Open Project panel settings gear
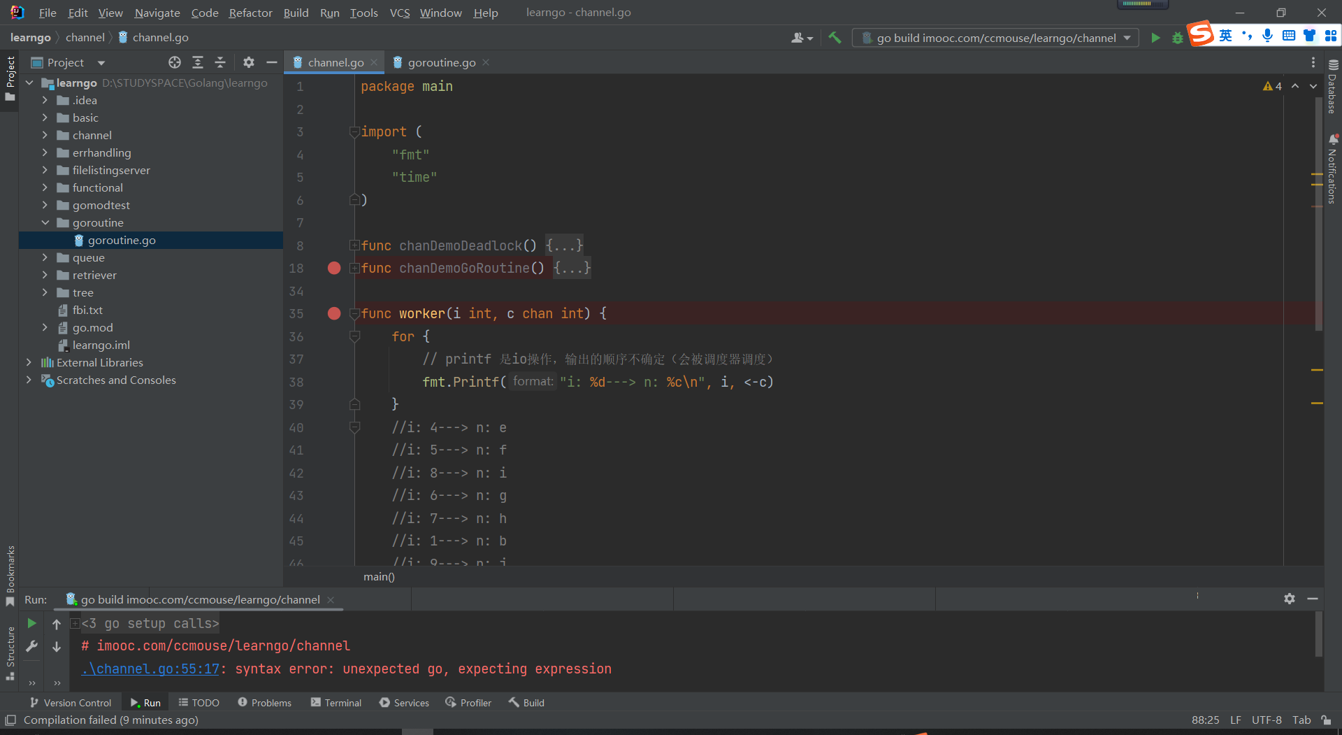The width and height of the screenshot is (1342, 735). [248, 63]
